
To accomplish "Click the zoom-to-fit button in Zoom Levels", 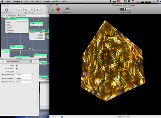I will (21, 10).
